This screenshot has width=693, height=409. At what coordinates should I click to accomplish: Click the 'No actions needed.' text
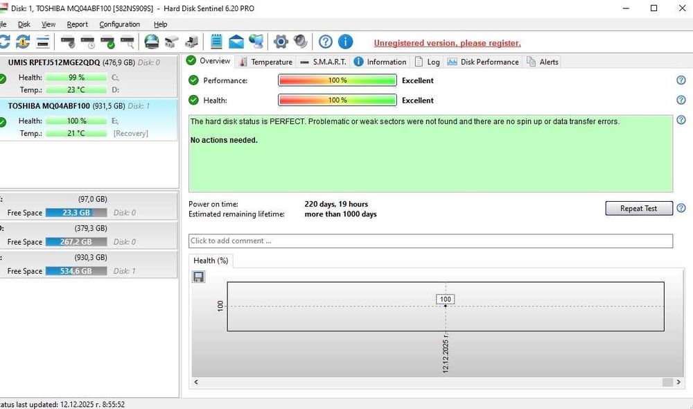point(224,140)
